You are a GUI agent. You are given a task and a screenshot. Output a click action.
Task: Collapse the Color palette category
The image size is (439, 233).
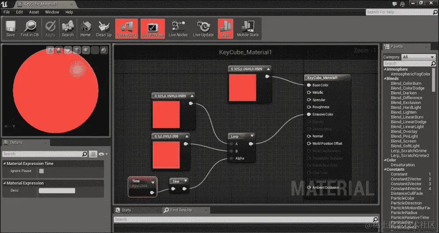(385, 160)
